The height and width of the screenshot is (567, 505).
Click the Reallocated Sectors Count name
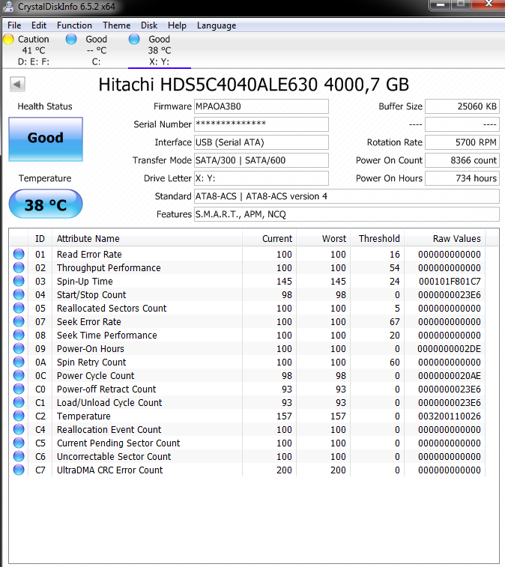[112, 308]
